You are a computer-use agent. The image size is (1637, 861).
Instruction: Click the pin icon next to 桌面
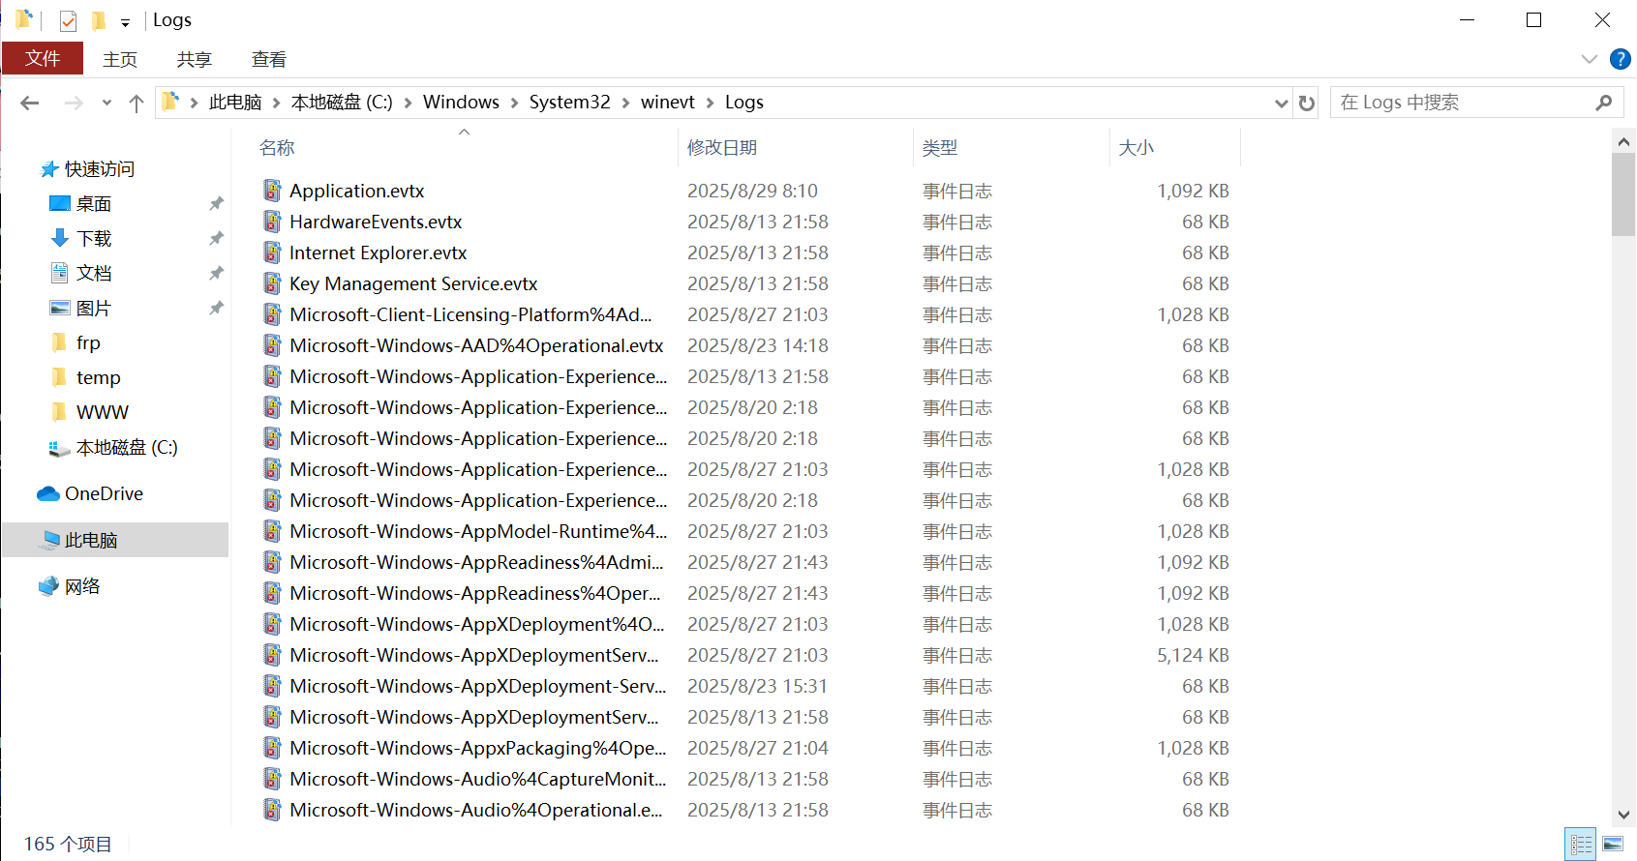(216, 203)
